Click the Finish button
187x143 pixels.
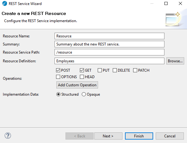[139, 136]
